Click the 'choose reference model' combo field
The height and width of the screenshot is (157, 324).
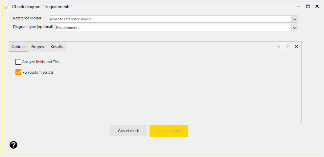170,19
